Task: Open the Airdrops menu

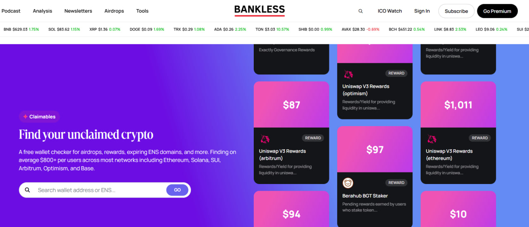Action: 114,11
